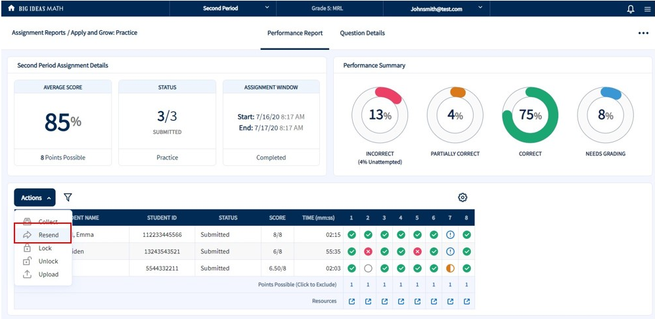This screenshot has width=655, height=319.
Task: Open table settings gear icon
Action: [463, 198]
